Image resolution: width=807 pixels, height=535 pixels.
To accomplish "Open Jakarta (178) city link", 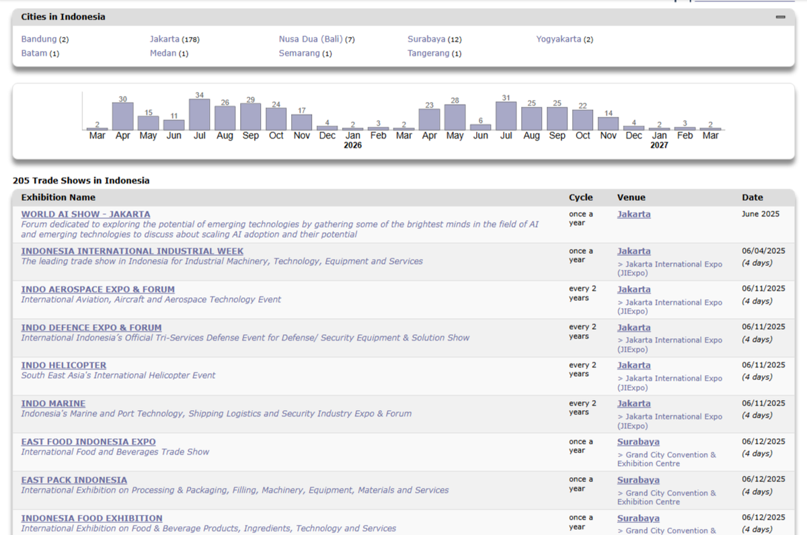I will coord(165,39).
